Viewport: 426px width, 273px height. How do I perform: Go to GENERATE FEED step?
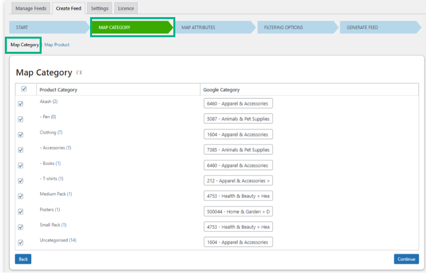(380, 27)
